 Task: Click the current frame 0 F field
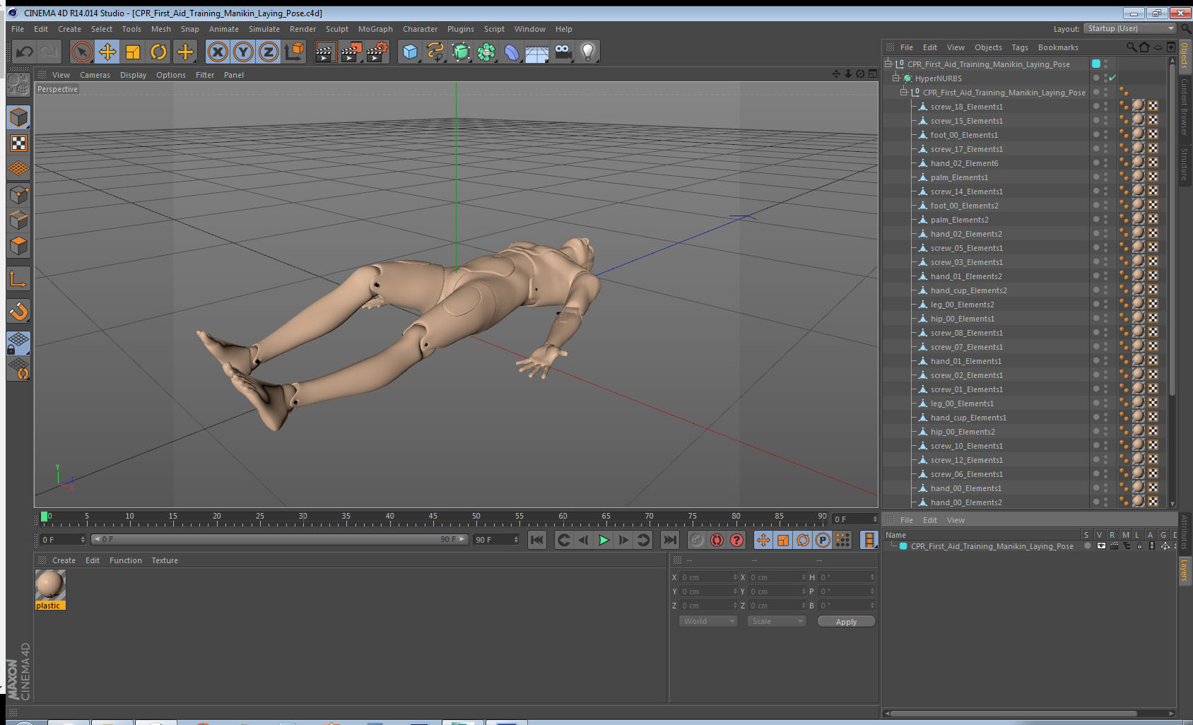[63, 539]
